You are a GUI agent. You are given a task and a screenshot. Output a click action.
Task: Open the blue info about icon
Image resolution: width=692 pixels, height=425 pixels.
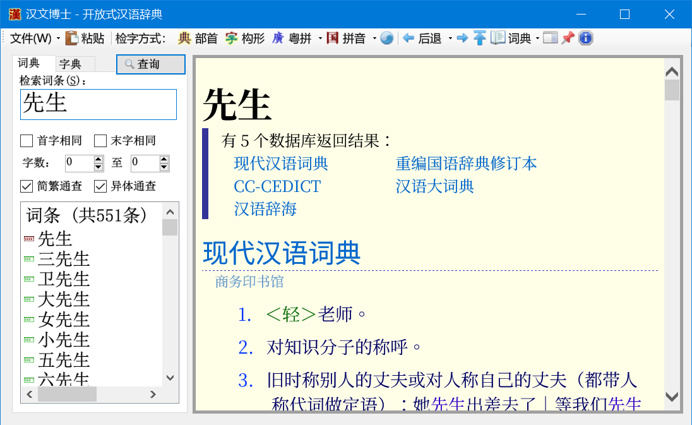(586, 39)
